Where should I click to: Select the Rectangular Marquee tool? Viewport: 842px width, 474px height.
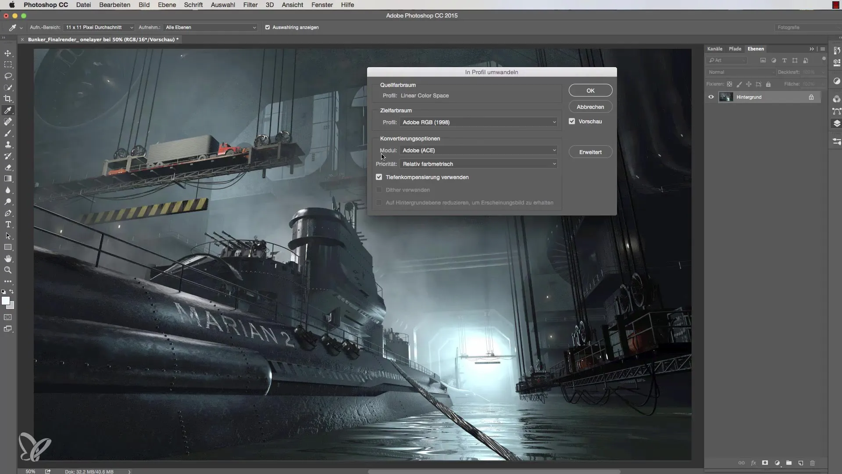(x=8, y=65)
